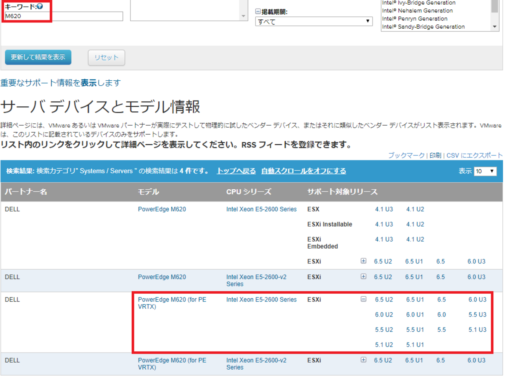The image size is (505, 379).
Task: Collapse the 掲載期間 section toggle
Action: click(x=258, y=12)
